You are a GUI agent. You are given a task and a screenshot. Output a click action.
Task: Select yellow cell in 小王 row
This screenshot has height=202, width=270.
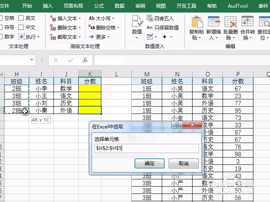[x=90, y=96]
